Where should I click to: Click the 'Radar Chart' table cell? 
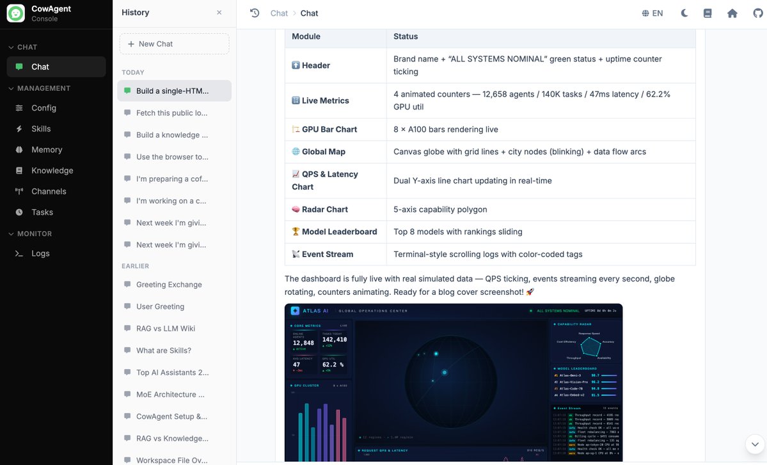click(336, 209)
